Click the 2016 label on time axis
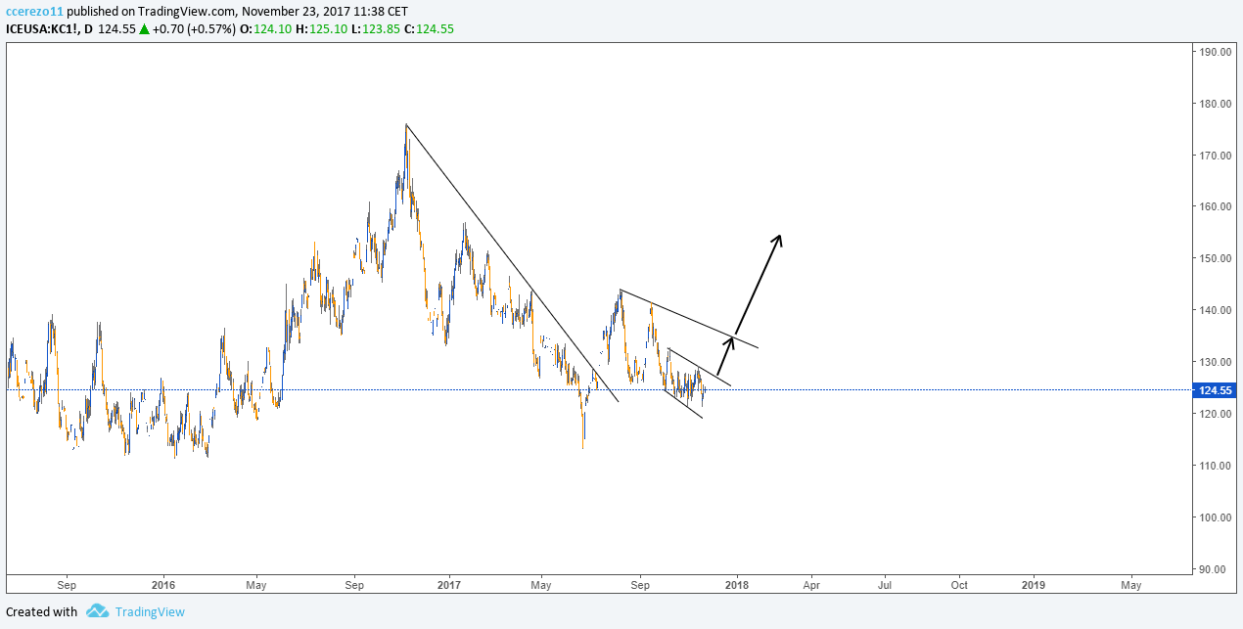 163,585
